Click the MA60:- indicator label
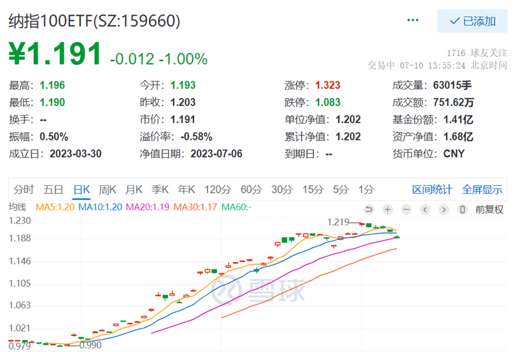This screenshot has height=352, width=519. coord(236,207)
